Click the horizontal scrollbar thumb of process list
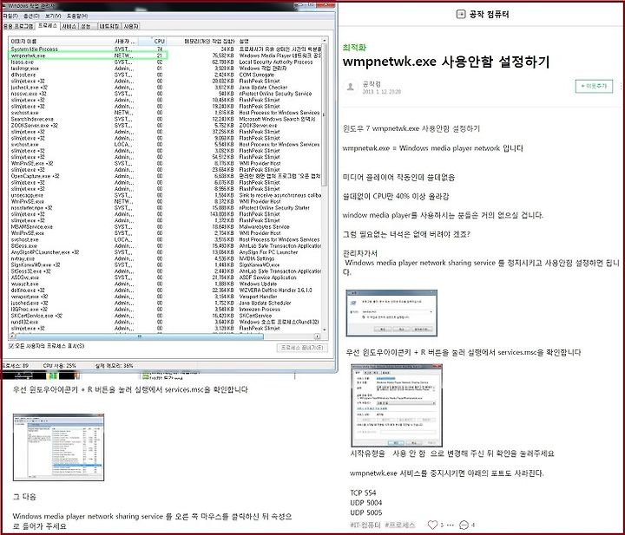The height and width of the screenshot is (535, 625). tap(140, 336)
